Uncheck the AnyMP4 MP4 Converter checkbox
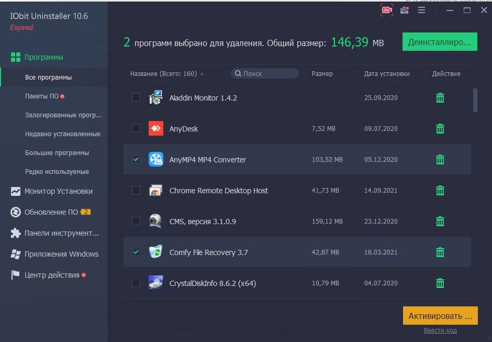 (x=136, y=159)
